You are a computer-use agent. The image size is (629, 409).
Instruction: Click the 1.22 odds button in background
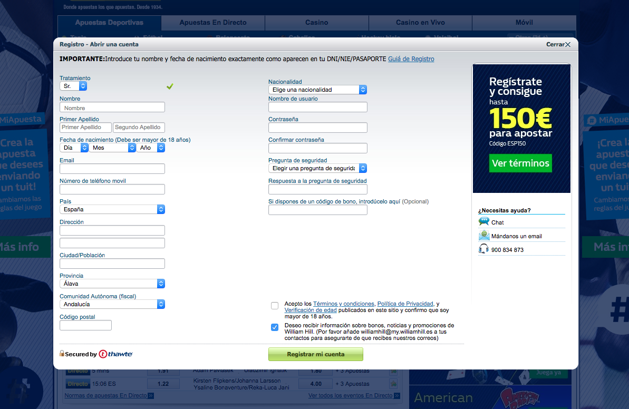[163, 384]
